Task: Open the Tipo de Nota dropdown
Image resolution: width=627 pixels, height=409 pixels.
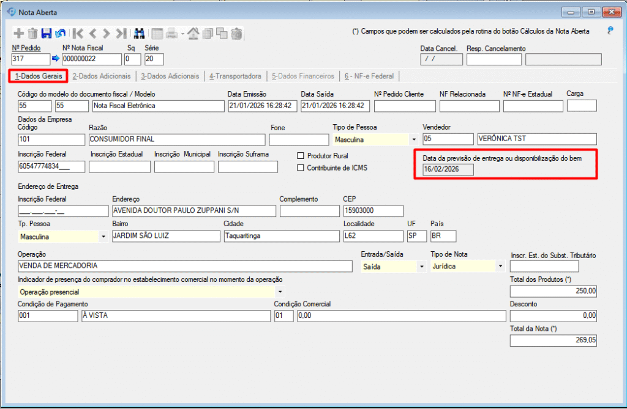Action: (500, 267)
